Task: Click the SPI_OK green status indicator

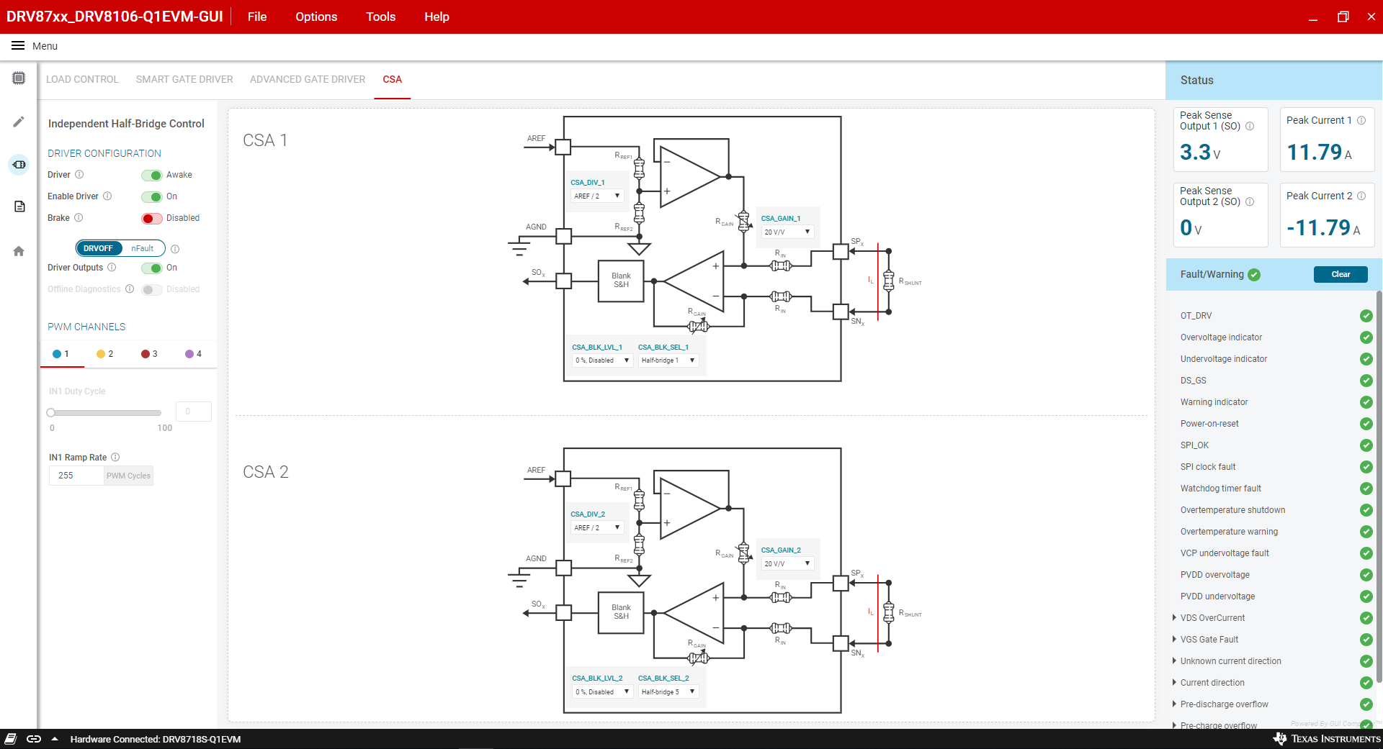Action: pyautogui.click(x=1366, y=445)
